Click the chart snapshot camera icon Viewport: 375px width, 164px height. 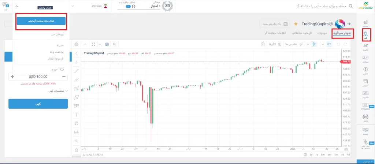coord(262,44)
